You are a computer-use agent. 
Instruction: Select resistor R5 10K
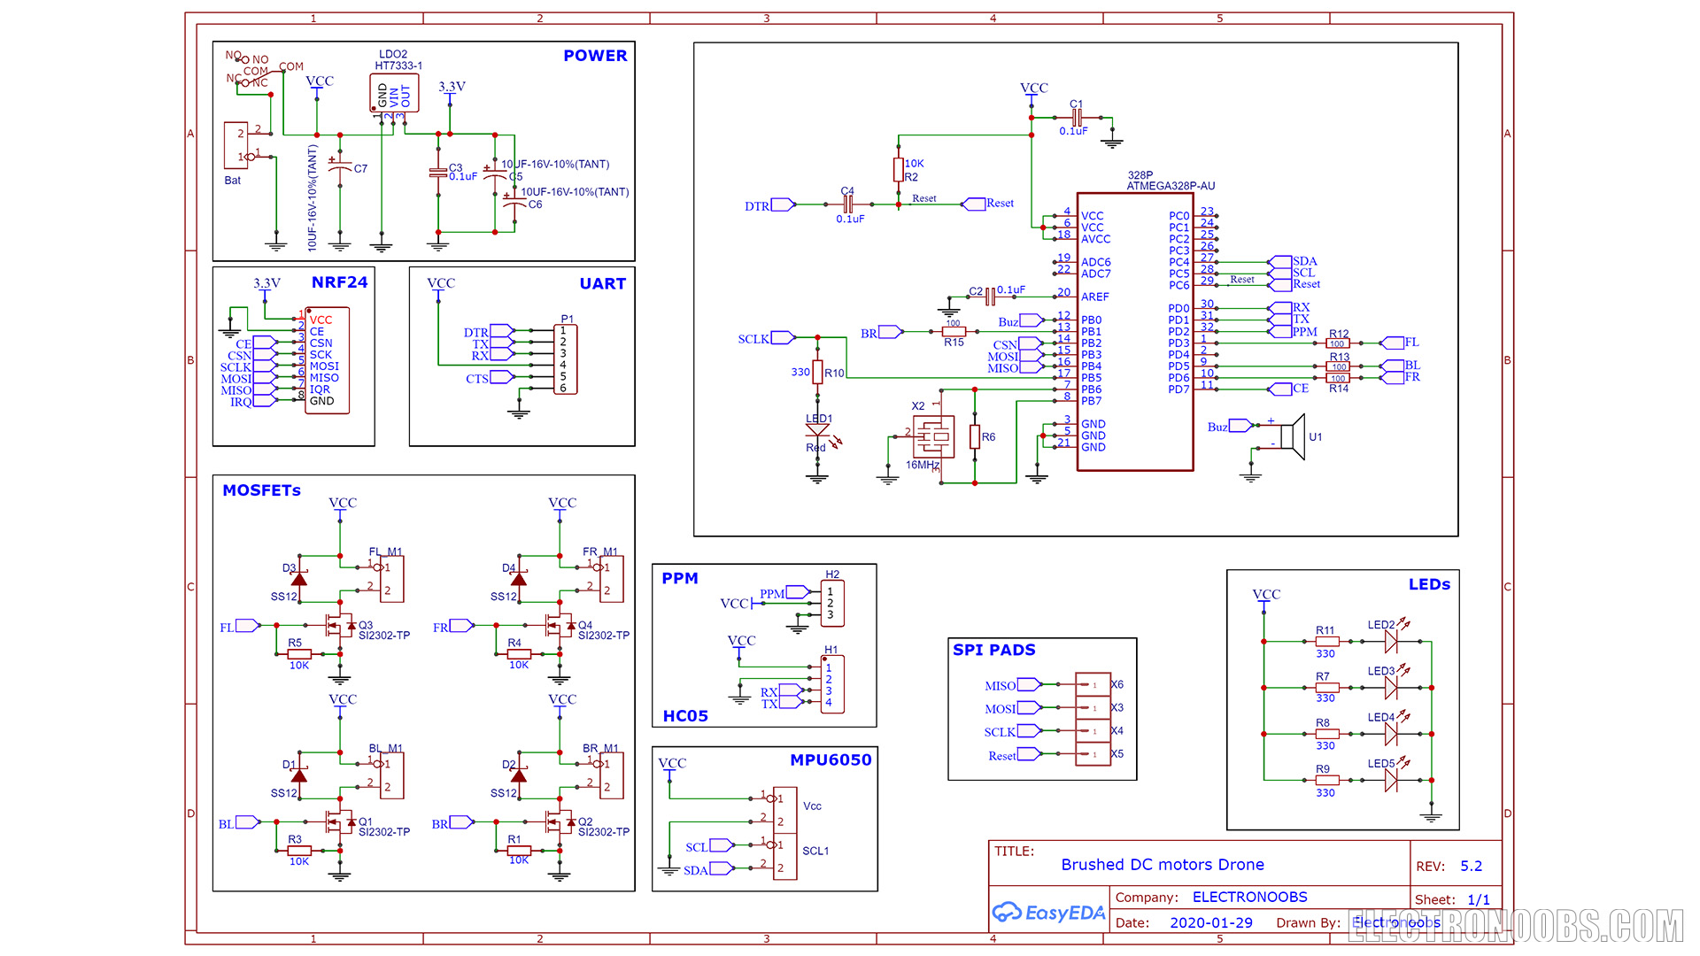(x=299, y=654)
